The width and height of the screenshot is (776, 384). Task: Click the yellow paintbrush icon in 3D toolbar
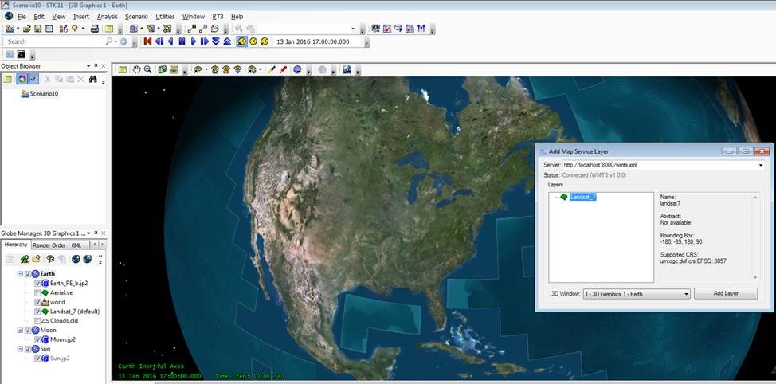coord(271,70)
